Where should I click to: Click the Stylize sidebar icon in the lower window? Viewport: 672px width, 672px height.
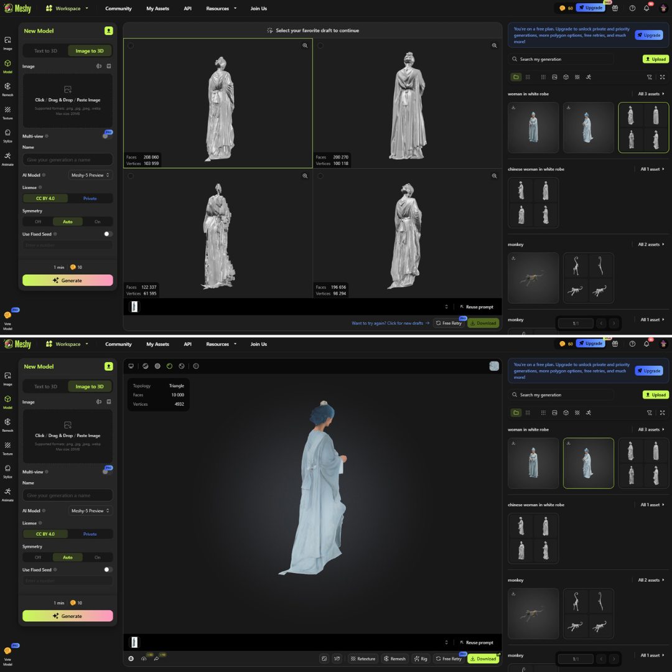pos(7,470)
